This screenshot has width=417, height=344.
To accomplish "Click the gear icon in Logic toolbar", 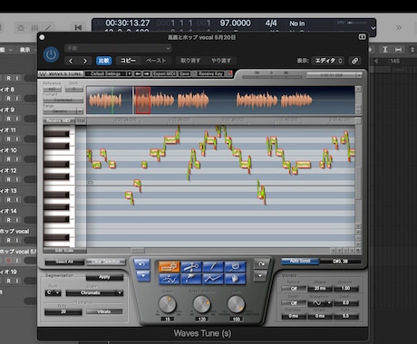I will tap(20, 28).
